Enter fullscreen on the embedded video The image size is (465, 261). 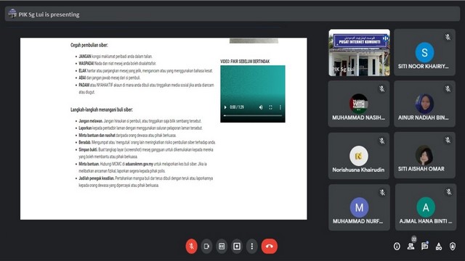[x=270, y=107]
